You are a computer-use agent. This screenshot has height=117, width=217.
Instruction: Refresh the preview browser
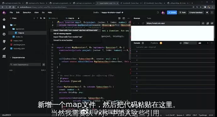[x=143, y=23]
